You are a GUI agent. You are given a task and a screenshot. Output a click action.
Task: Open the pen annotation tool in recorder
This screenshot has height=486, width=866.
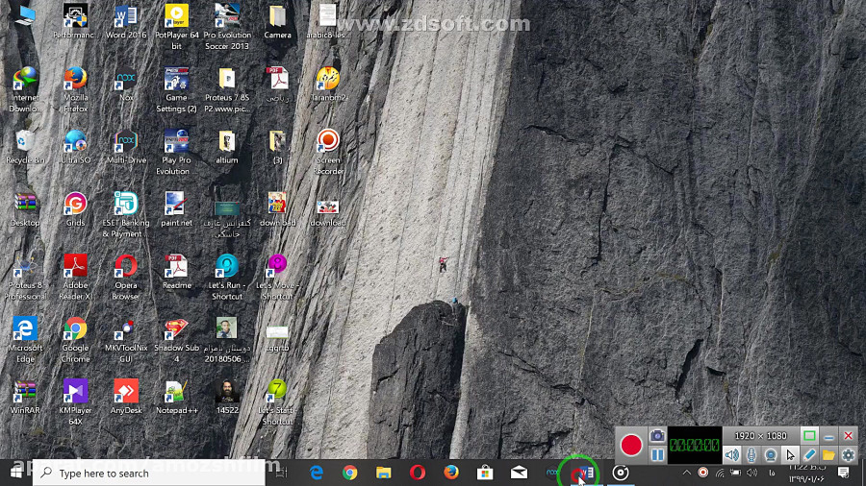[809, 454]
